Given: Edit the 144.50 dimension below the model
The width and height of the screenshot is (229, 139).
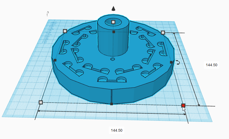Looking at the screenshot, I should tap(117, 130).
